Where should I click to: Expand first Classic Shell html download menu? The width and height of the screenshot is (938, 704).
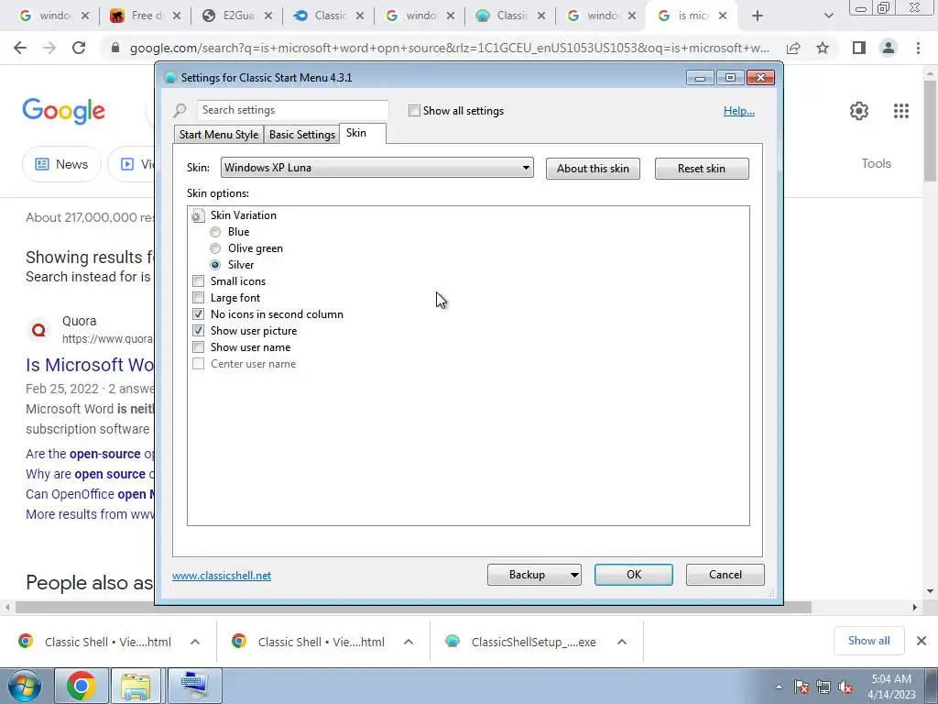click(x=195, y=642)
